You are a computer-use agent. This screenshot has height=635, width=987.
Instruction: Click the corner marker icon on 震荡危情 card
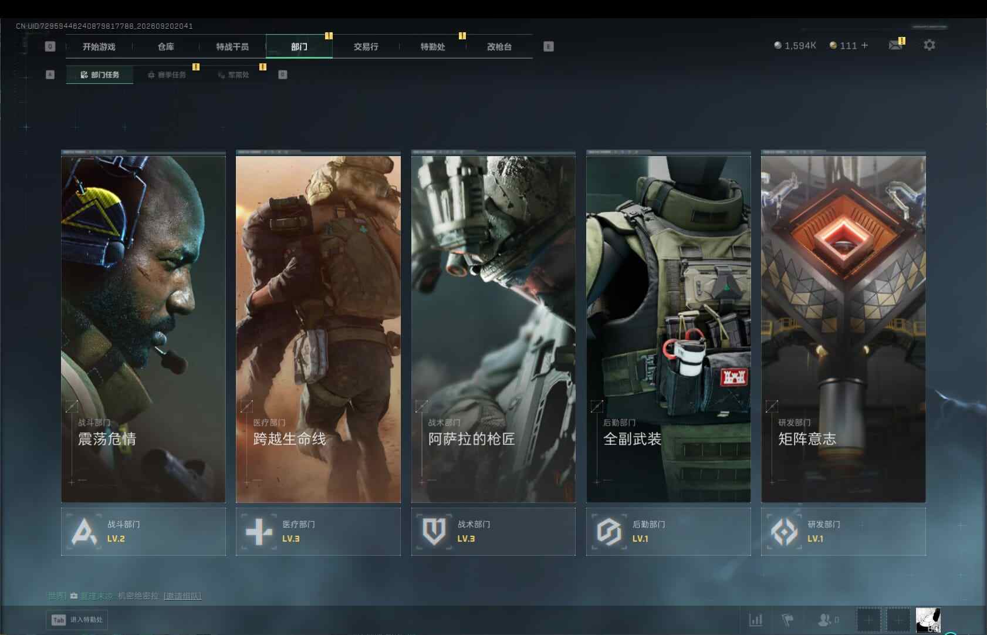tap(72, 406)
